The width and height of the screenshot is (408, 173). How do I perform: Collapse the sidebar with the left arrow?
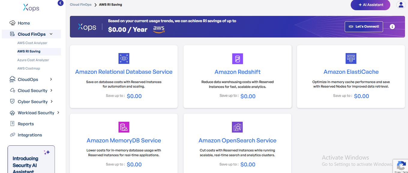60,3
